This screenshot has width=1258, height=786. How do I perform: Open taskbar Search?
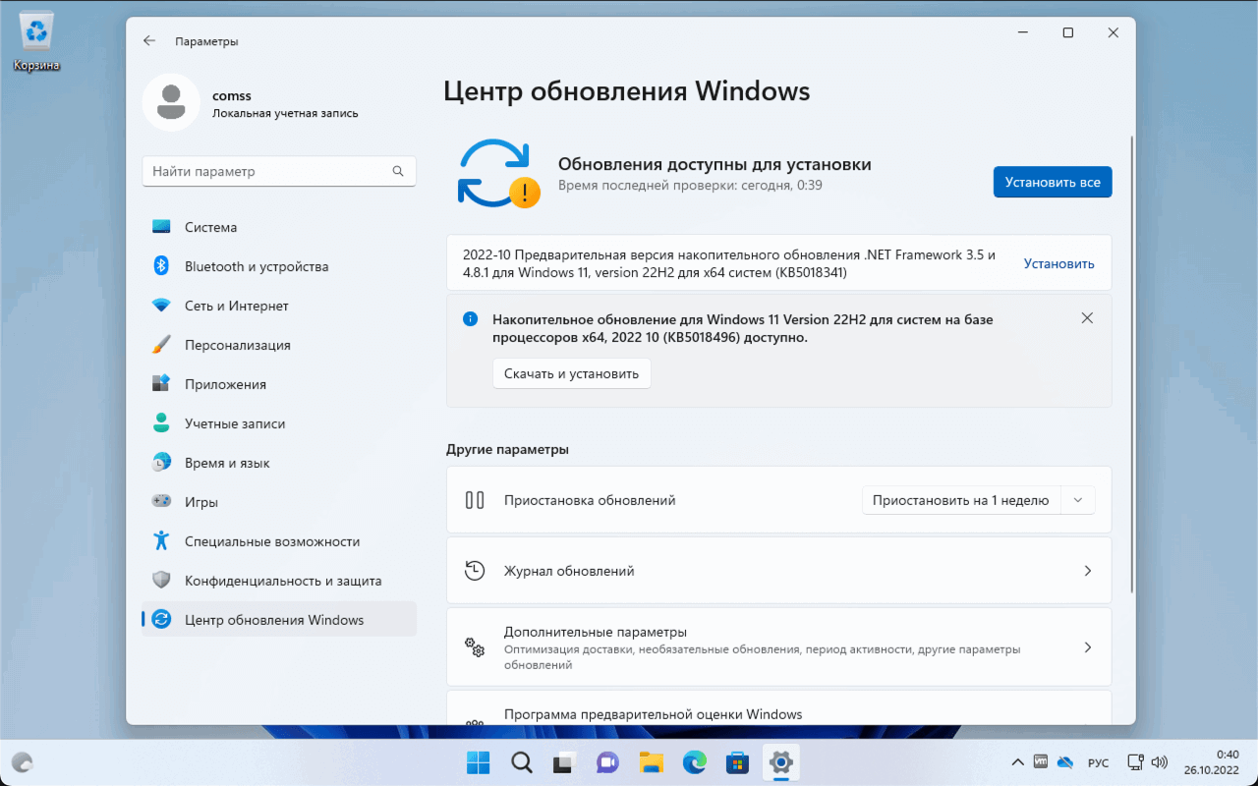click(x=522, y=762)
